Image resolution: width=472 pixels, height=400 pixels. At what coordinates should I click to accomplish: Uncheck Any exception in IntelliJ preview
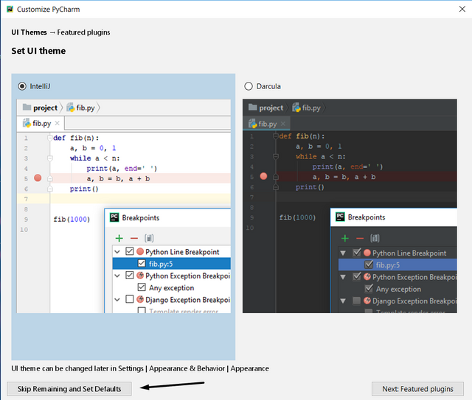click(x=142, y=287)
